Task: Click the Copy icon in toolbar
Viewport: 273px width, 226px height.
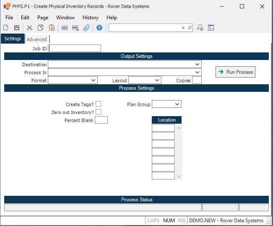Action: [41, 28]
